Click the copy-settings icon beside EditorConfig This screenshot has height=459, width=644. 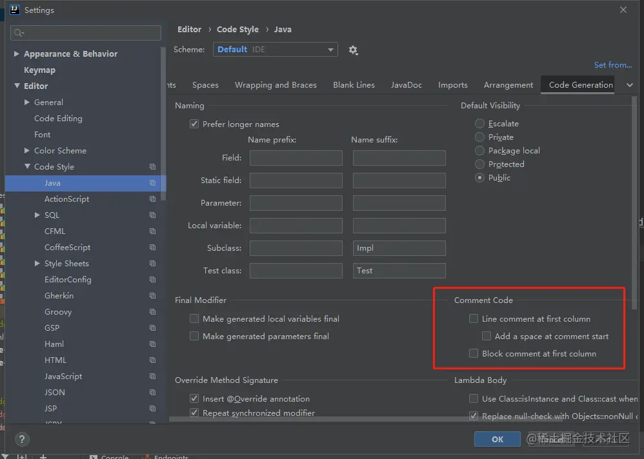pos(152,279)
